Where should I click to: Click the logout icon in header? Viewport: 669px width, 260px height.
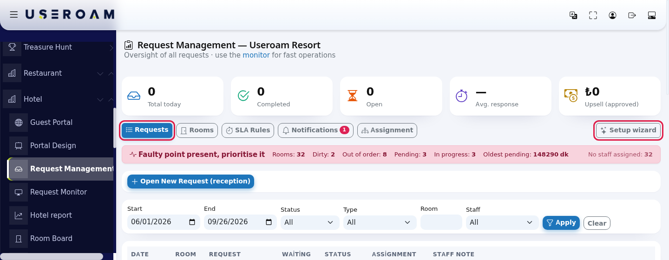click(632, 15)
